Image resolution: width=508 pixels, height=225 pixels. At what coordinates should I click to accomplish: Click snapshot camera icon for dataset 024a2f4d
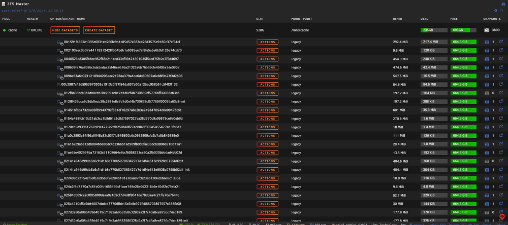[486, 186]
